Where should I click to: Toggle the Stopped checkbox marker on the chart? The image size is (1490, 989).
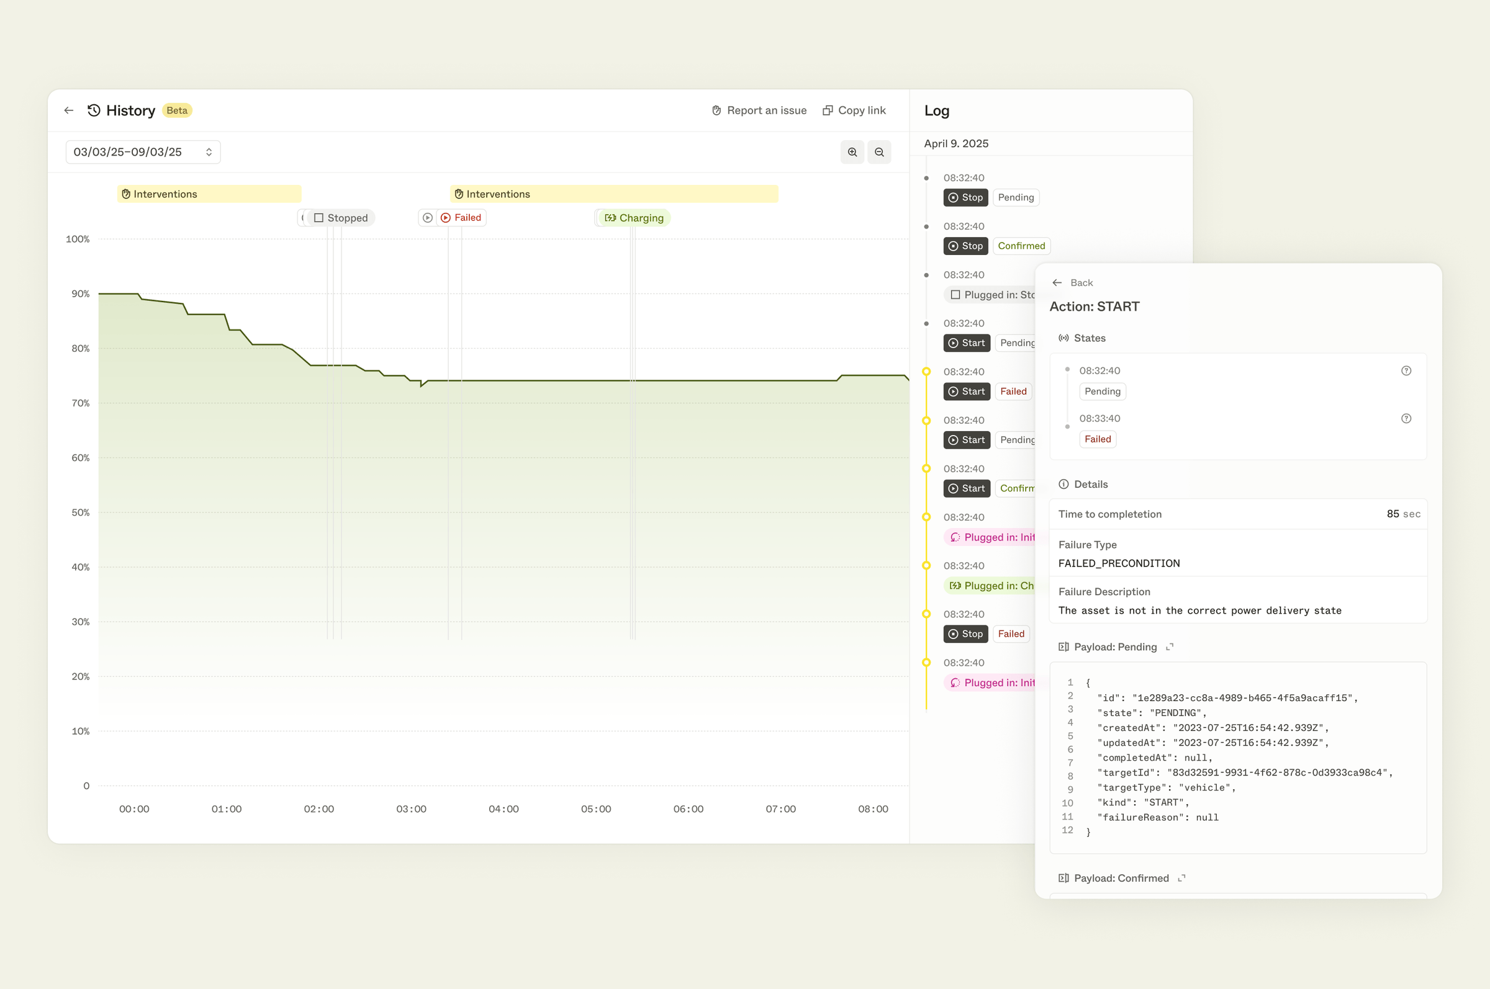point(318,217)
